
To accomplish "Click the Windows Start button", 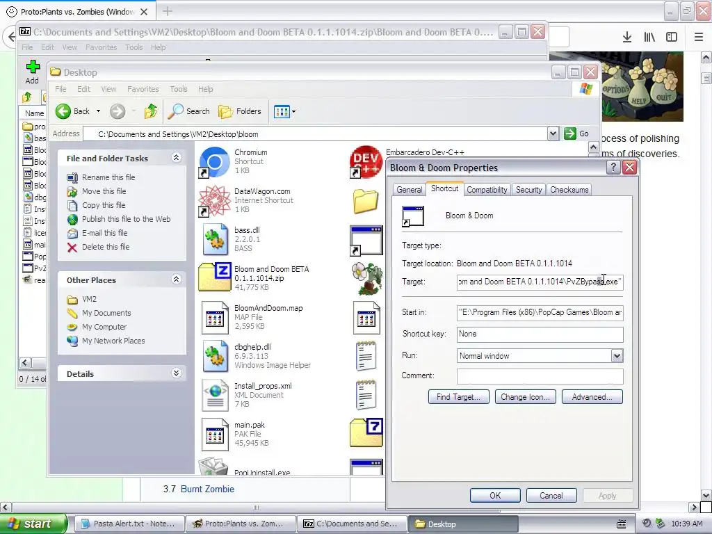I will (33, 524).
